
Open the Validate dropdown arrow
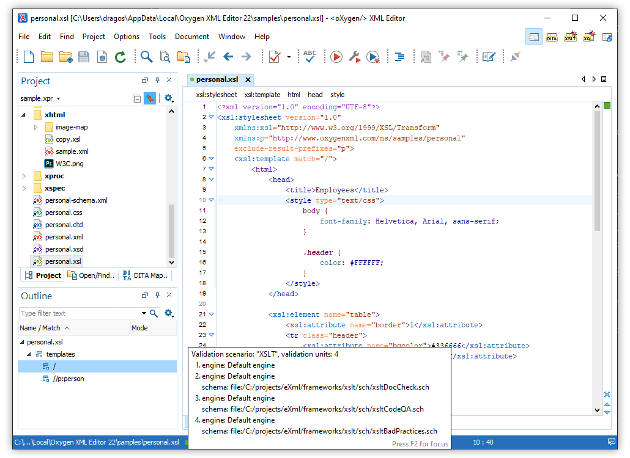[289, 57]
